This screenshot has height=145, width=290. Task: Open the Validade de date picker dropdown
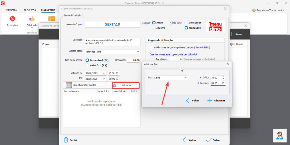click(104, 73)
